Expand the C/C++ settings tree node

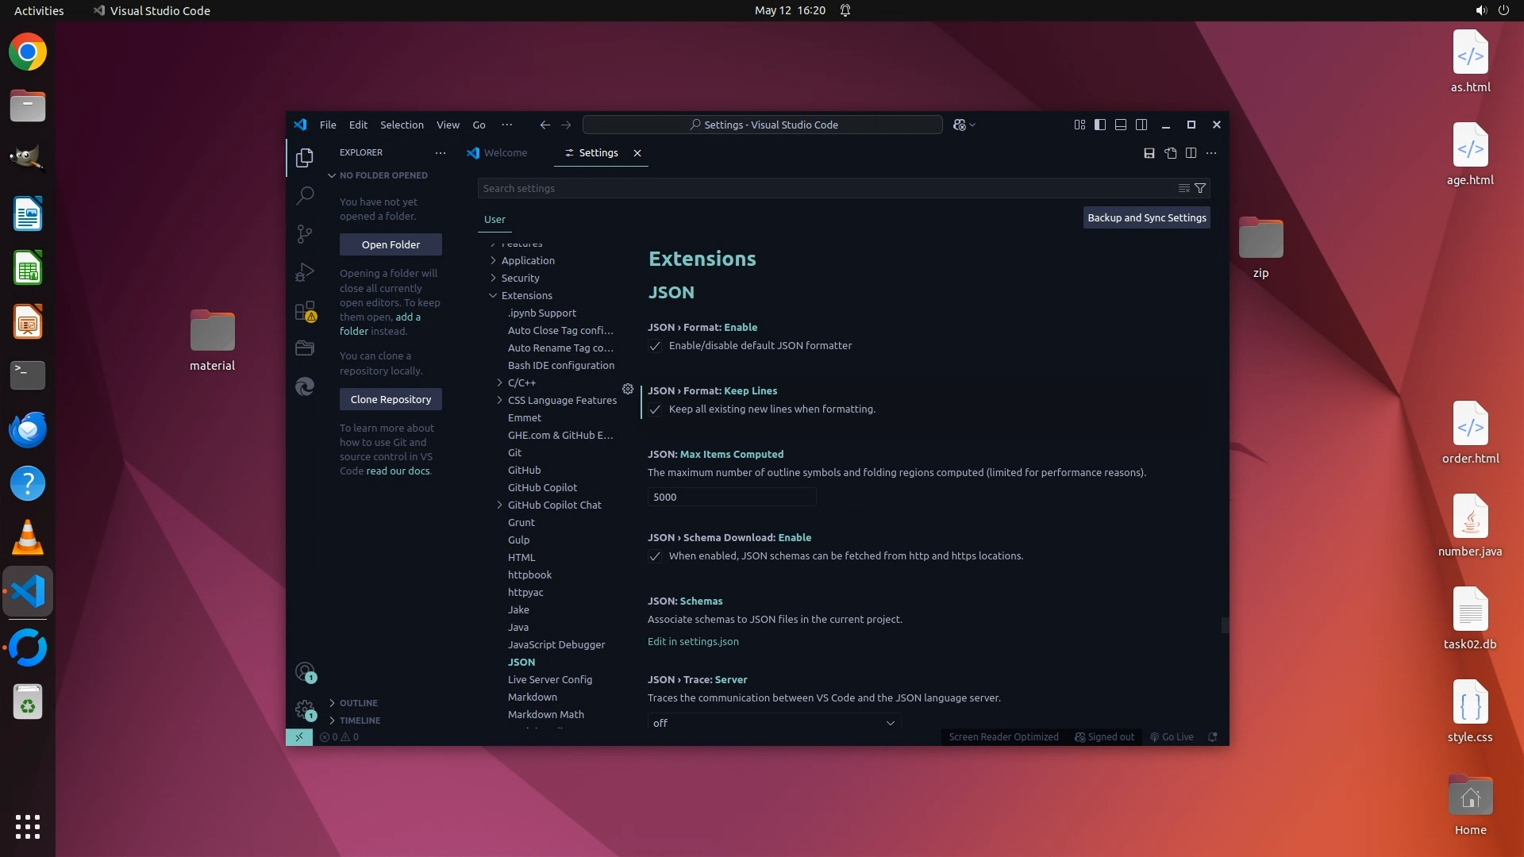pos(500,382)
